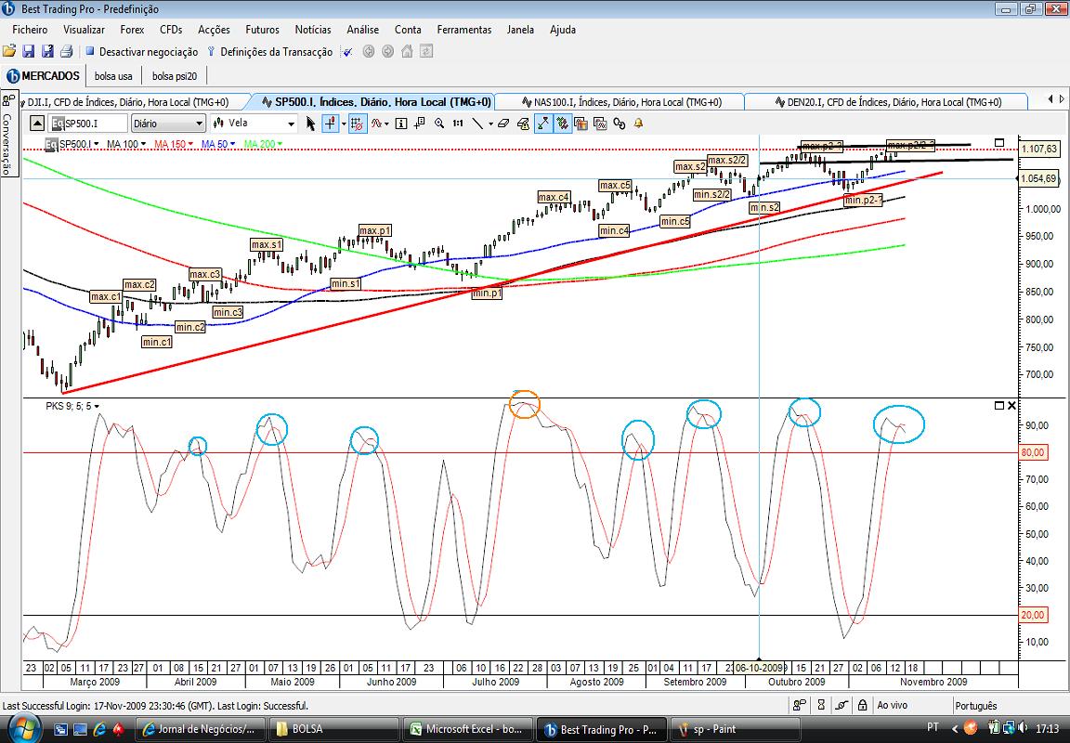Maximize the PKS indicator panel
The height and width of the screenshot is (743, 1070).
(x=999, y=405)
